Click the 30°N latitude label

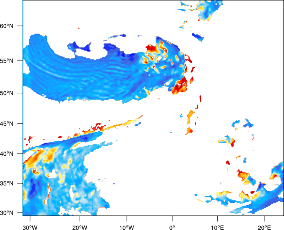click(x=7, y=213)
